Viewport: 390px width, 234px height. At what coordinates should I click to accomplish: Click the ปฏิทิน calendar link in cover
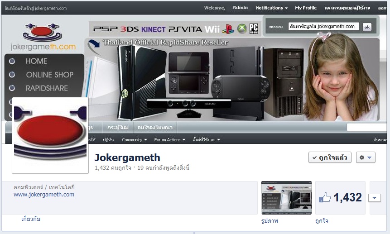coord(108,139)
